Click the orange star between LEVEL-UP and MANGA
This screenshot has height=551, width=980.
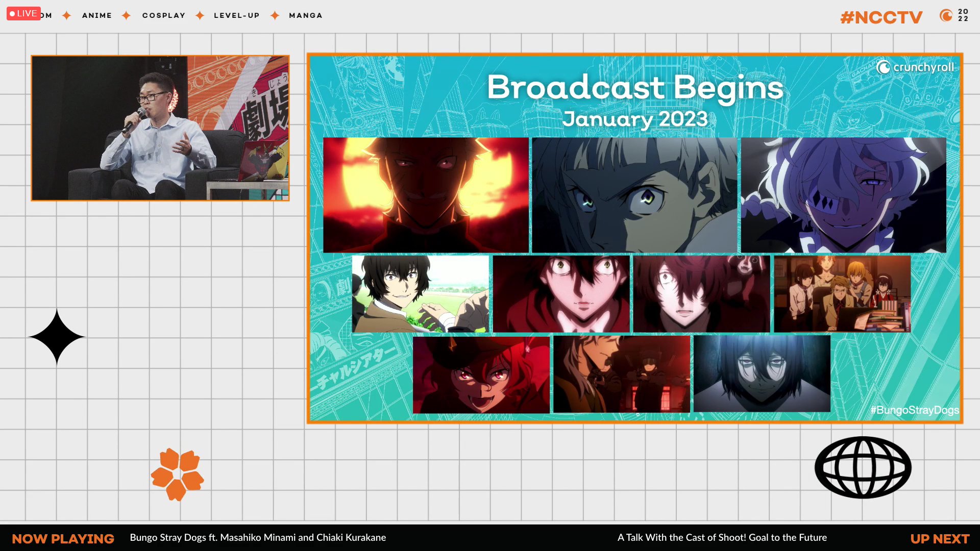275,15
